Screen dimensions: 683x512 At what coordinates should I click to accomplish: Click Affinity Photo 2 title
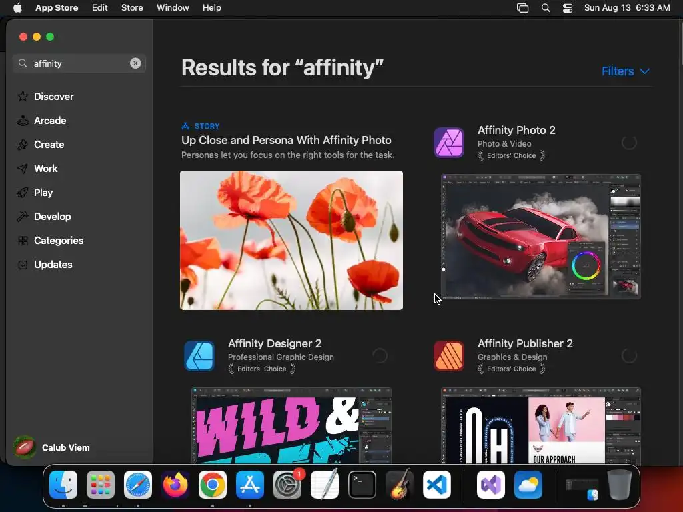click(516, 130)
